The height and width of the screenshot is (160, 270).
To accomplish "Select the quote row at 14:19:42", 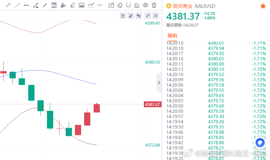I will (x=216, y=143).
